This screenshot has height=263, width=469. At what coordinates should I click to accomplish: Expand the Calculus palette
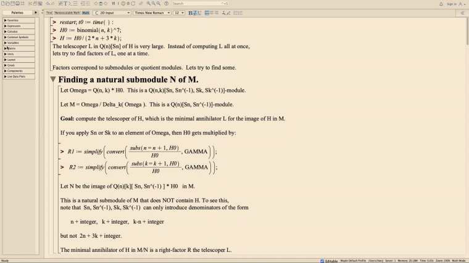tap(19, 31)
